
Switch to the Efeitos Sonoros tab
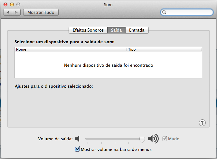[88, 30]
